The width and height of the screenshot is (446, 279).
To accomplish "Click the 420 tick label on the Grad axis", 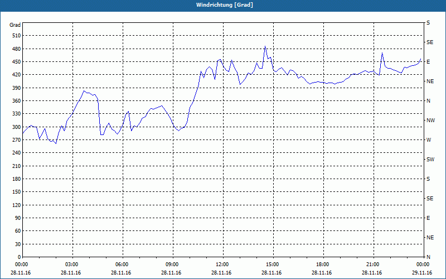I will (17, 75).
